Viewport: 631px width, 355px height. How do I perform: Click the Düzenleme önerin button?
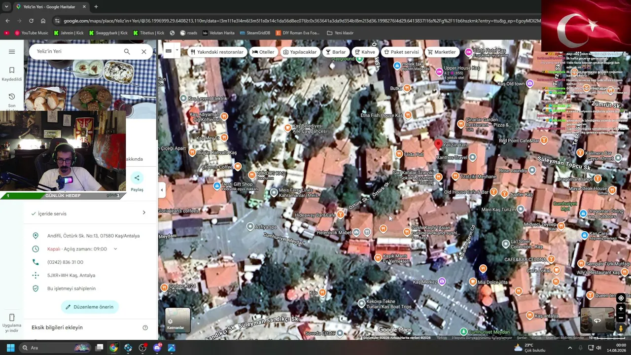tap(90, 307)
